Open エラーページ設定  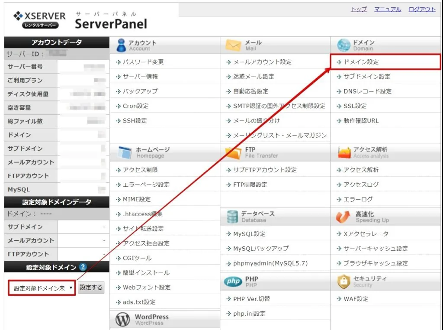coord(146,184)
